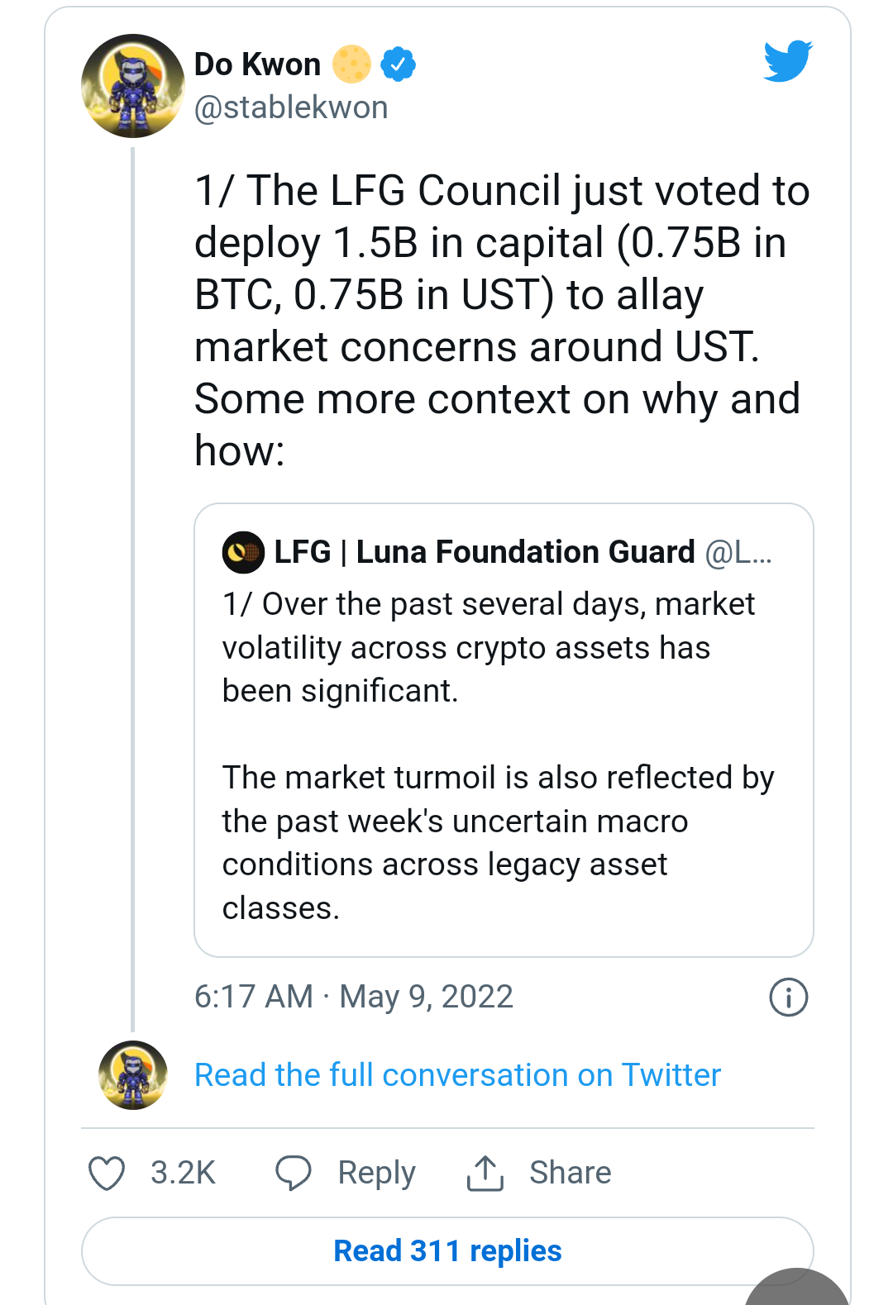Image resolution: width=893 pixels, height=1305 pixels.
Task: Click the golden moon emoji beside Do Kwon
Action: coord(351,63)
